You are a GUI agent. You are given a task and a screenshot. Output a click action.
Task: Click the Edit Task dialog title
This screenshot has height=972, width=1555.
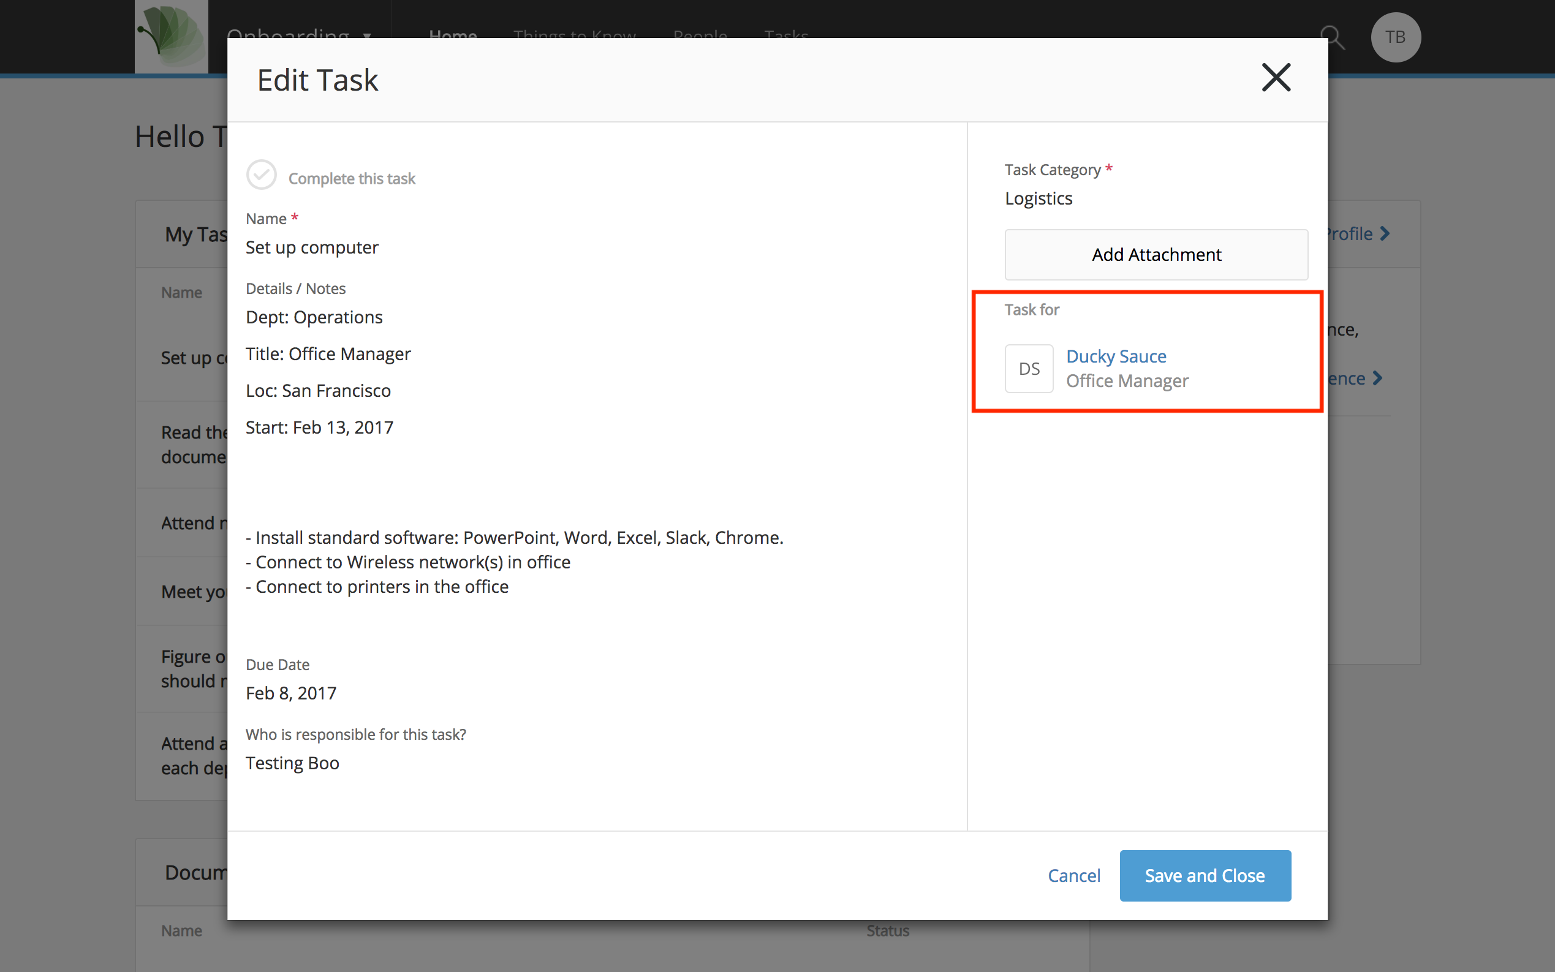(x=318, y=80)
